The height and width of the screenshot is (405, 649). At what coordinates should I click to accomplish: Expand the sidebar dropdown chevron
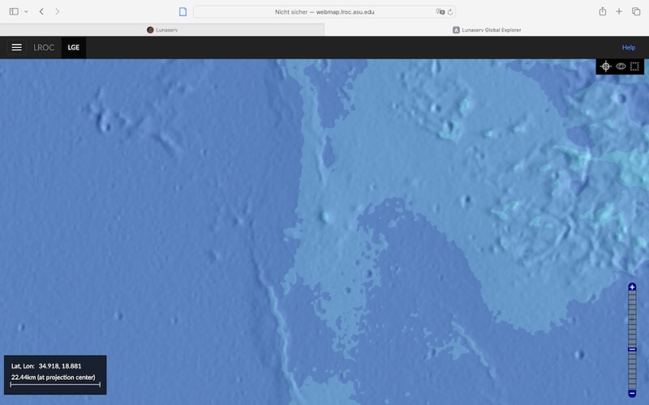(26, 11)
